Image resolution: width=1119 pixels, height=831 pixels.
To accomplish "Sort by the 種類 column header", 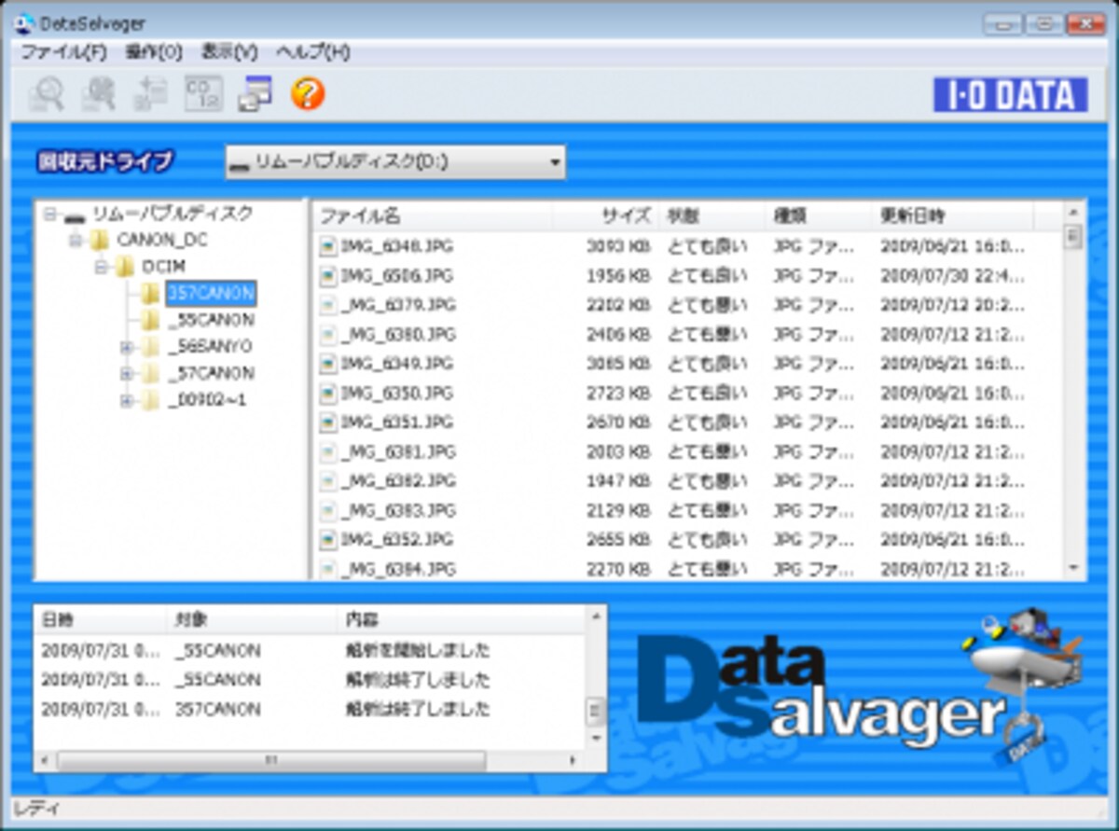I will tap(820, 216).
